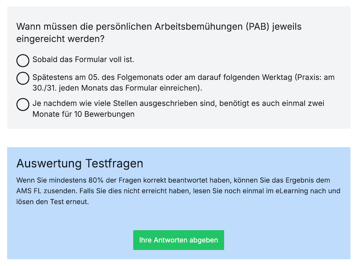Click the "30./31. jeden Monats" answer line
The height and width of the screenshot is (266, 358).
117,87
